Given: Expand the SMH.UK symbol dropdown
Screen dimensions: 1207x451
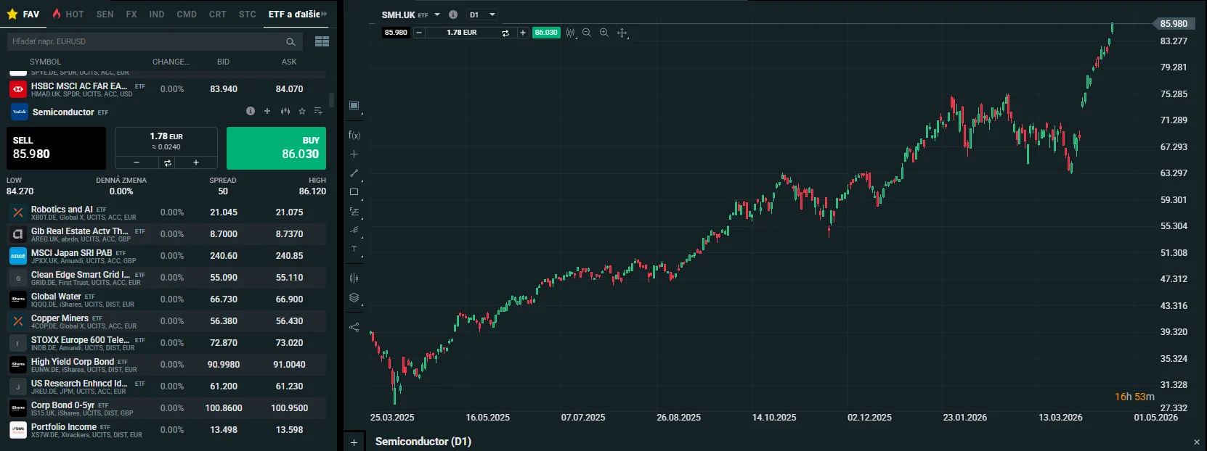Looking at the screenshot, I should pyautogui.click(x=437, y=15).
